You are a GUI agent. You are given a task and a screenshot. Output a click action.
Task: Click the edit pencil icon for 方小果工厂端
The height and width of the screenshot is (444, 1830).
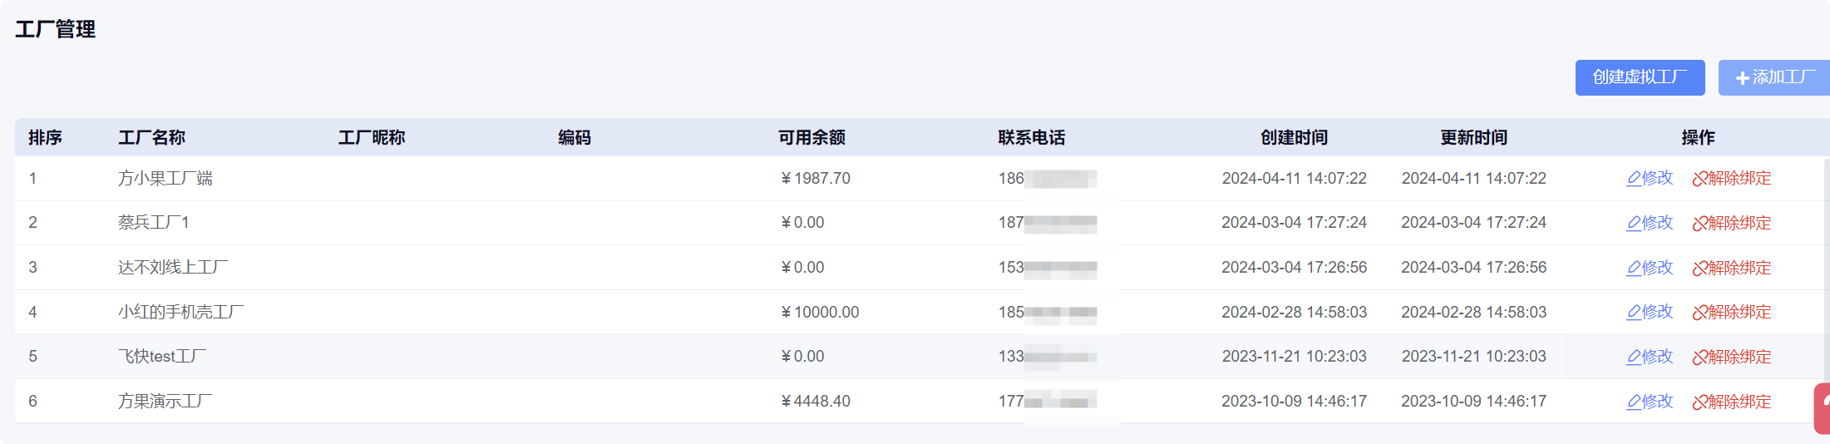point(1633,178)
